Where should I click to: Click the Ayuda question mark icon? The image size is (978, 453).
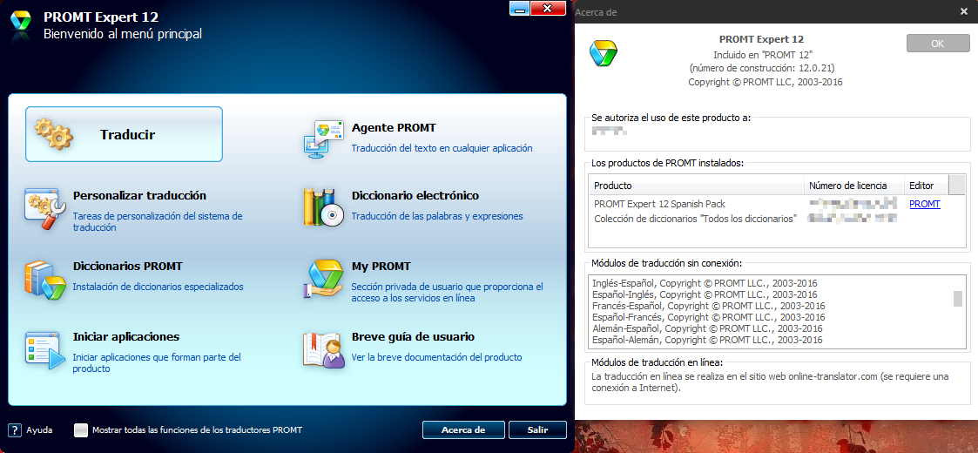click(x=14, y=429)
